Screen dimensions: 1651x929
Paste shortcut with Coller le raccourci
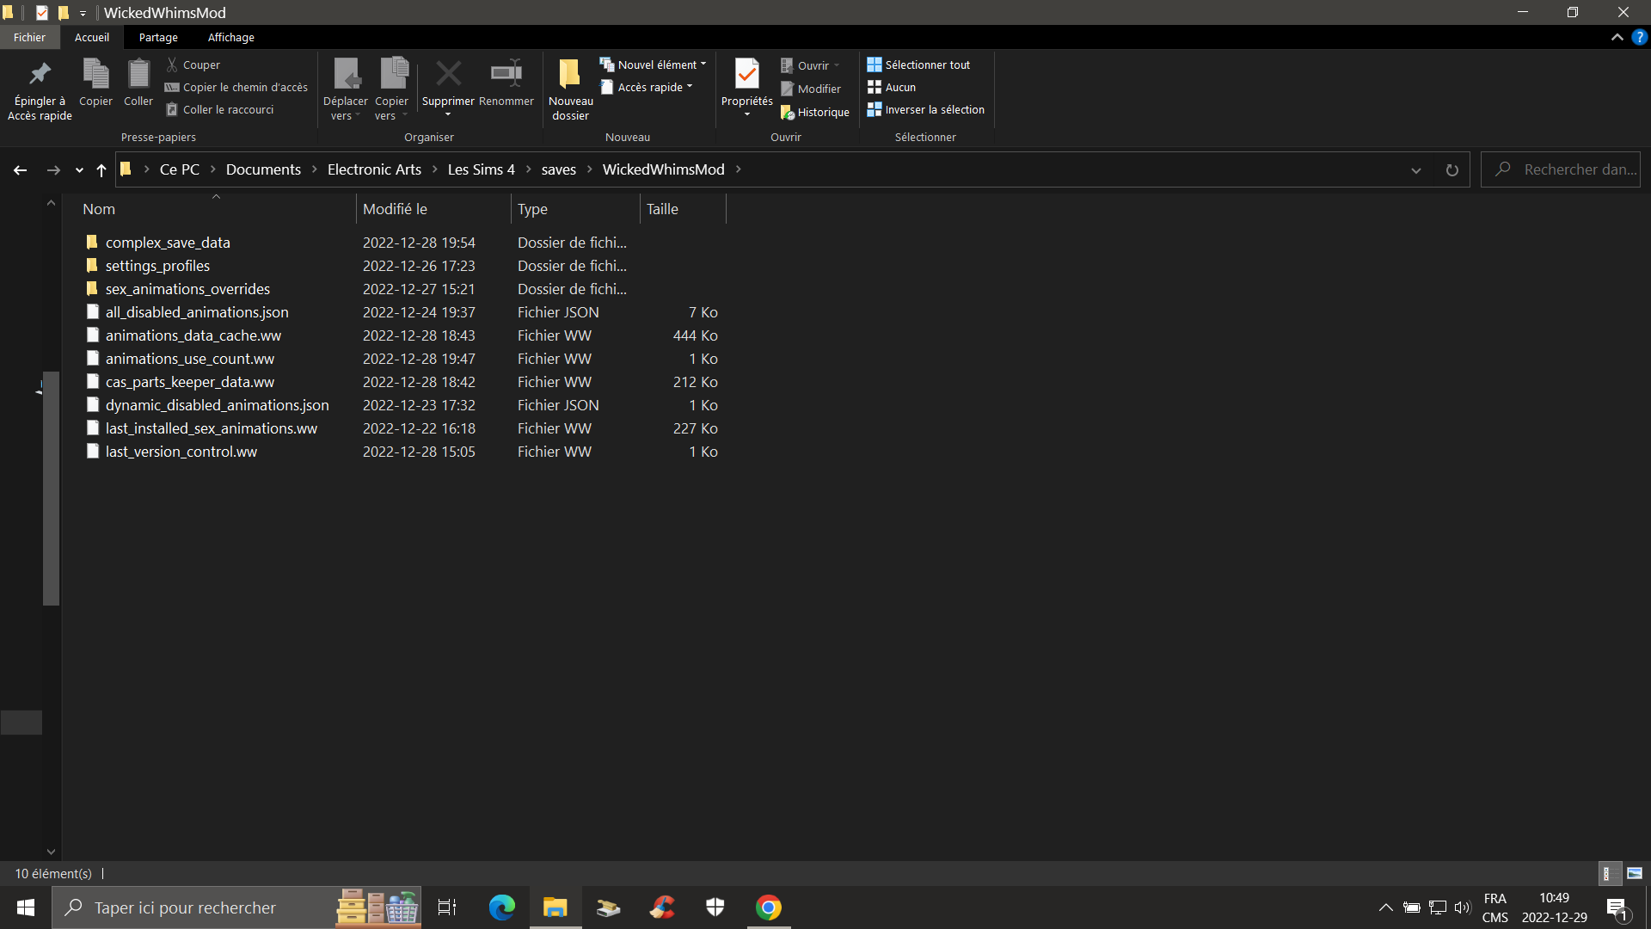[x=220, y=109]
